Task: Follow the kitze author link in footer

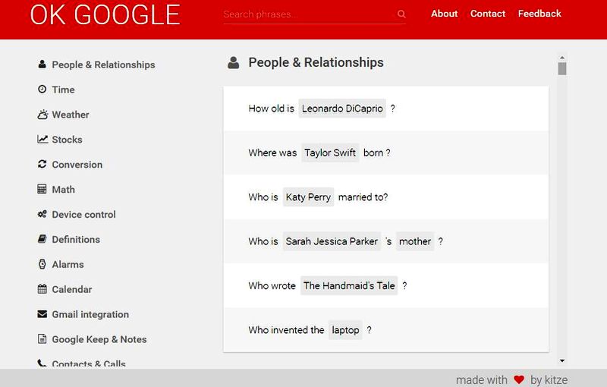Action: 555,380
